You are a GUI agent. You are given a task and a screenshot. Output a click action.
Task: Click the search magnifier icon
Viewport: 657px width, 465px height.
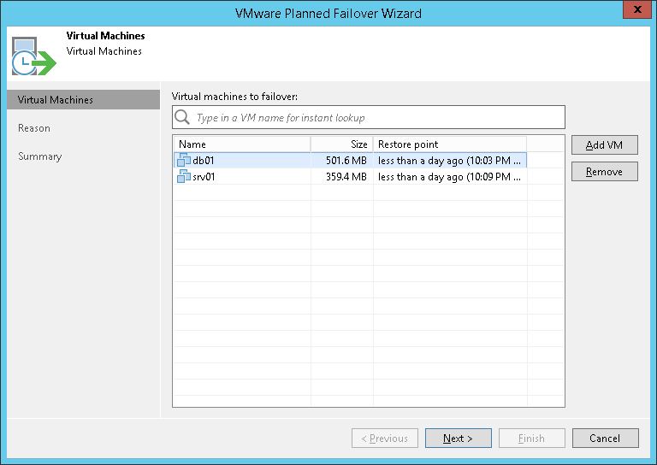(x=182, y=118)
